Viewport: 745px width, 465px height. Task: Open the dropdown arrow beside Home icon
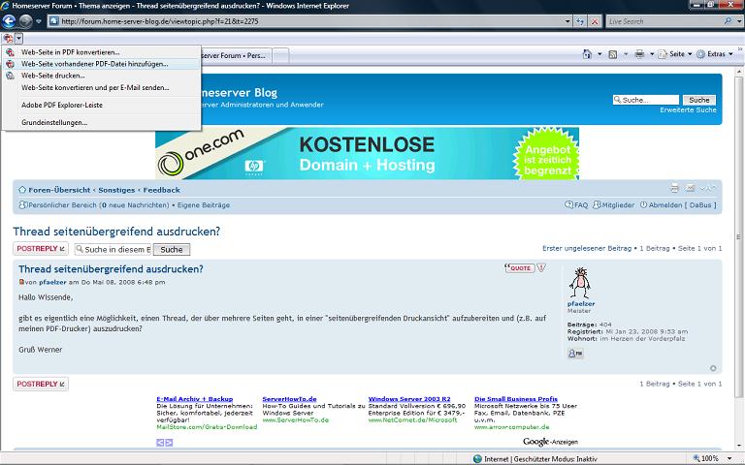coord(599,54)
